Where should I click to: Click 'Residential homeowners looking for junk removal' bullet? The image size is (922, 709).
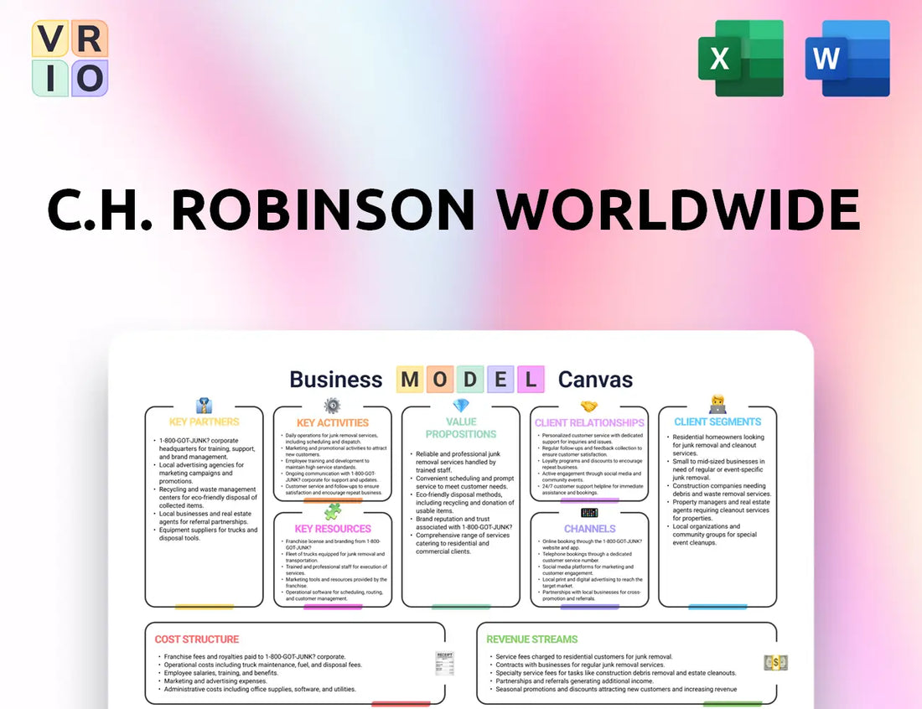click(x=718, y=445)
